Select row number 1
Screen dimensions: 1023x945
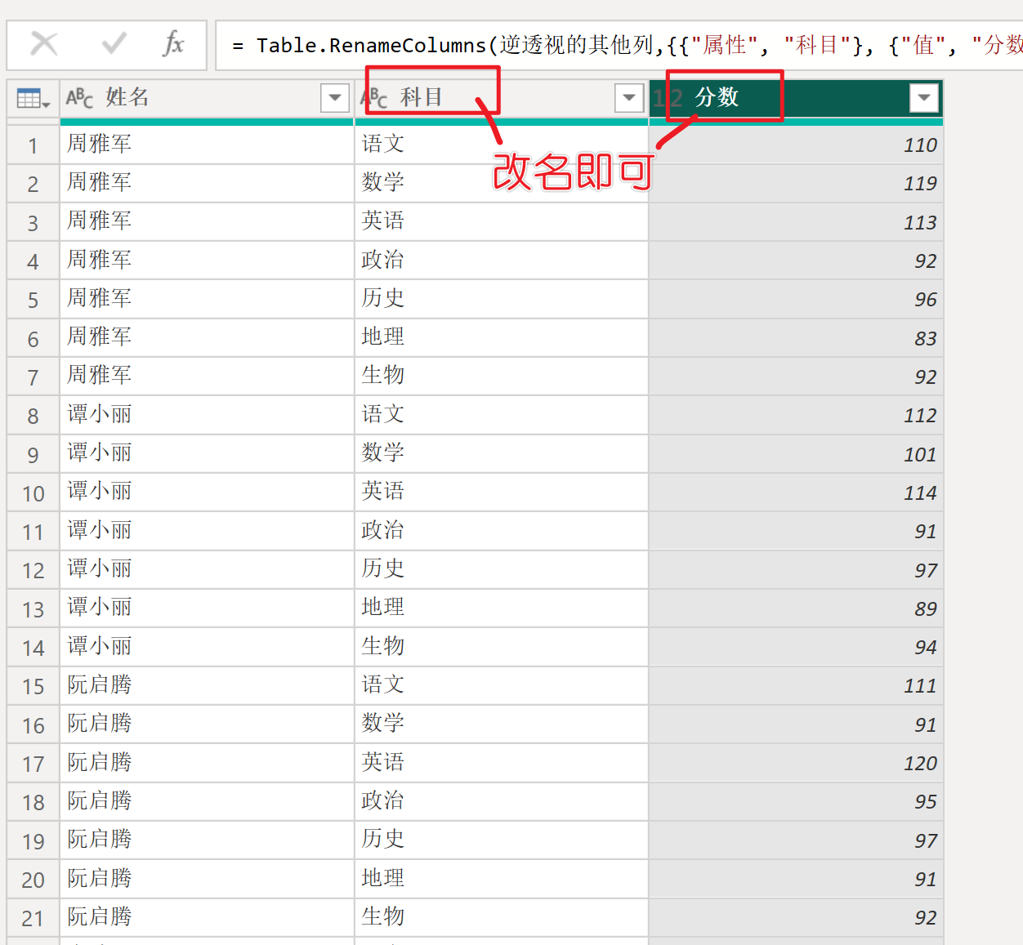coord(34,145)
